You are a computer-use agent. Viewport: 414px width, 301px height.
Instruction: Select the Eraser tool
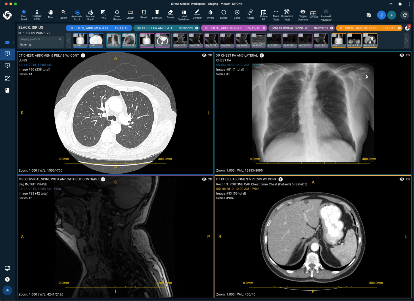tap(170, 14)
